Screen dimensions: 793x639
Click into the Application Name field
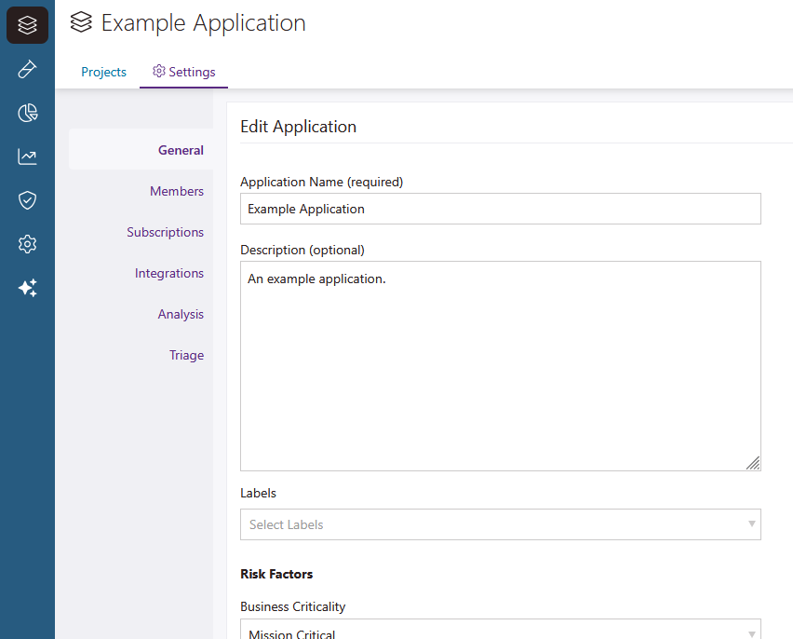[500, 209]
